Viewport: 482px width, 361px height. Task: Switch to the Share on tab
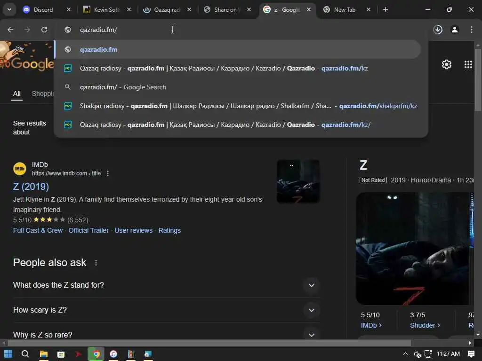click(227, 10)
